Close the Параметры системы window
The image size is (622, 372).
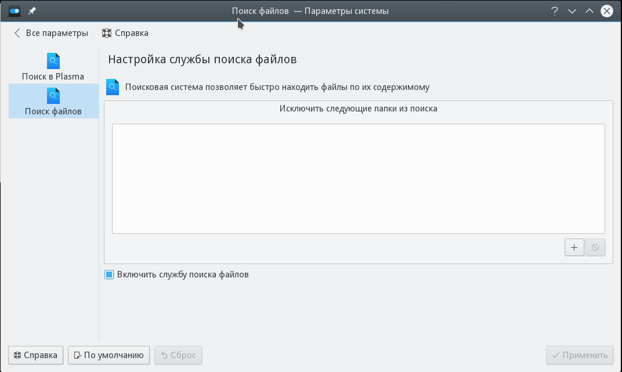tap(607, 11)
